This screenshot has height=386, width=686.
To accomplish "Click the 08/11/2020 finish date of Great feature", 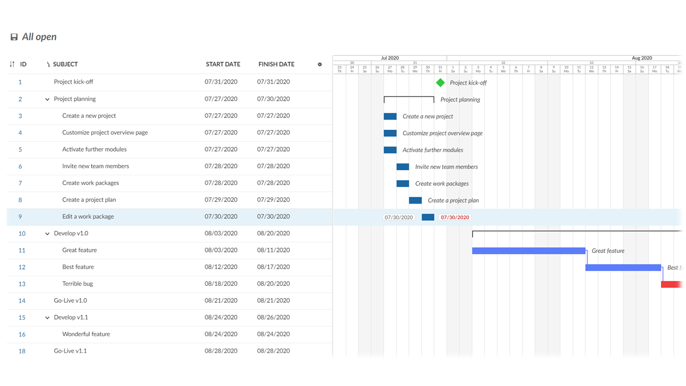I will tap(273, 250).
